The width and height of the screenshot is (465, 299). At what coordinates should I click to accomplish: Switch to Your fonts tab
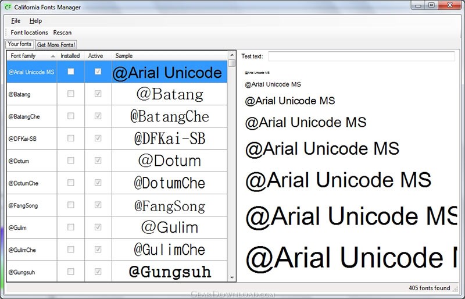tap(20, 44)
